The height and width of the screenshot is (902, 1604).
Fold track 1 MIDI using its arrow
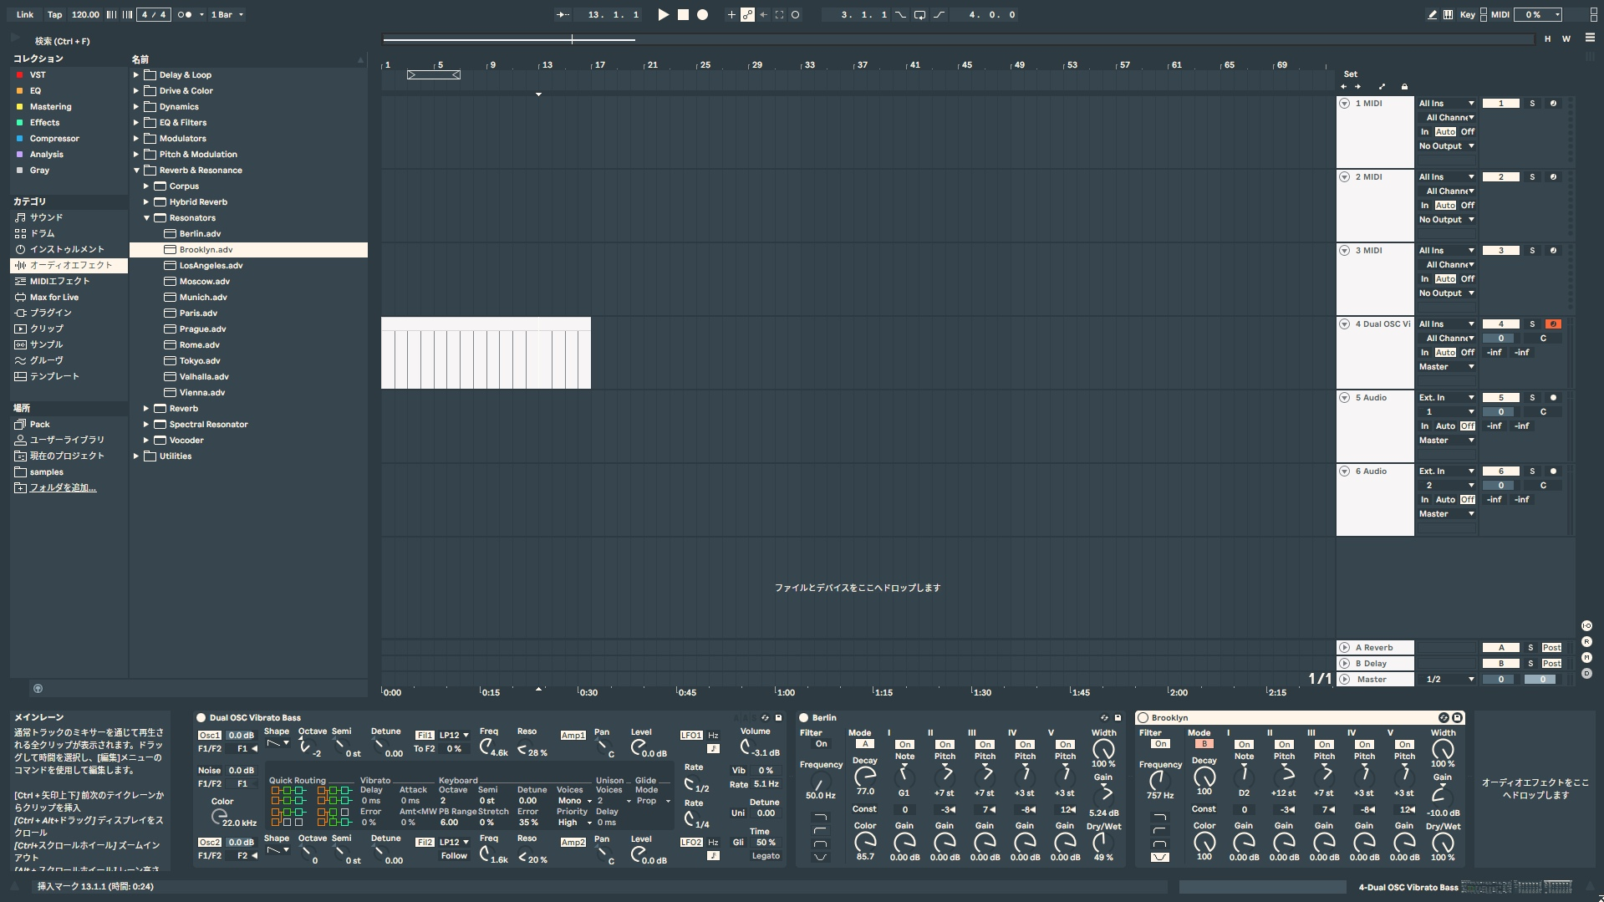[x=1345, y=104]
